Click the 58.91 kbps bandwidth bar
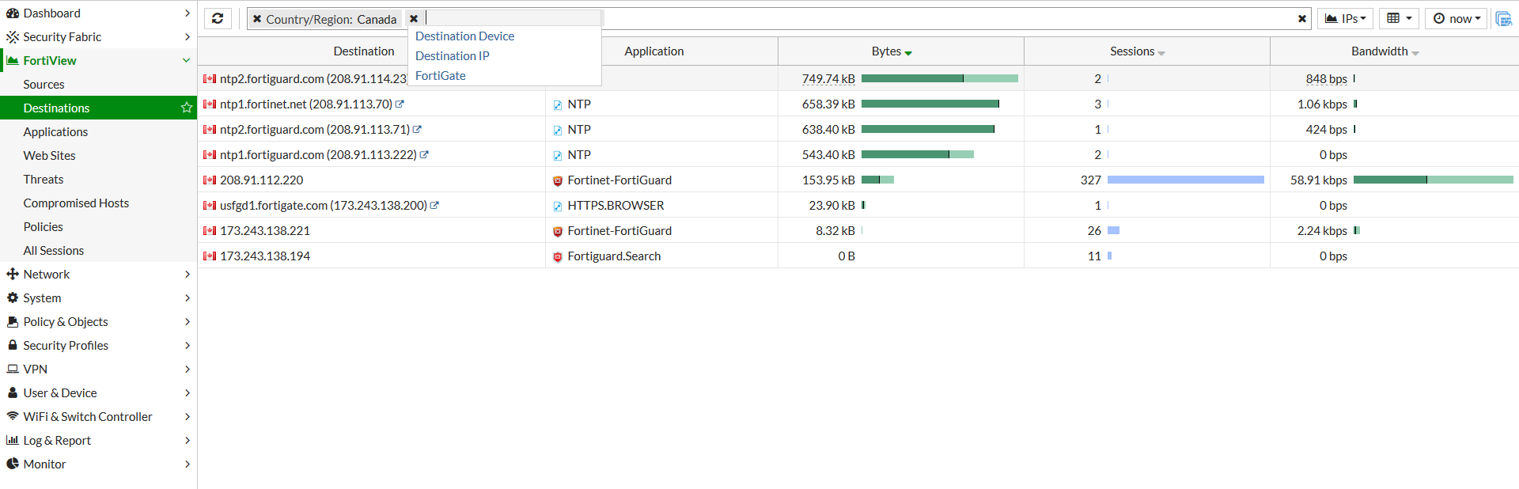The image size is (1519, 489). [1433, 180]
